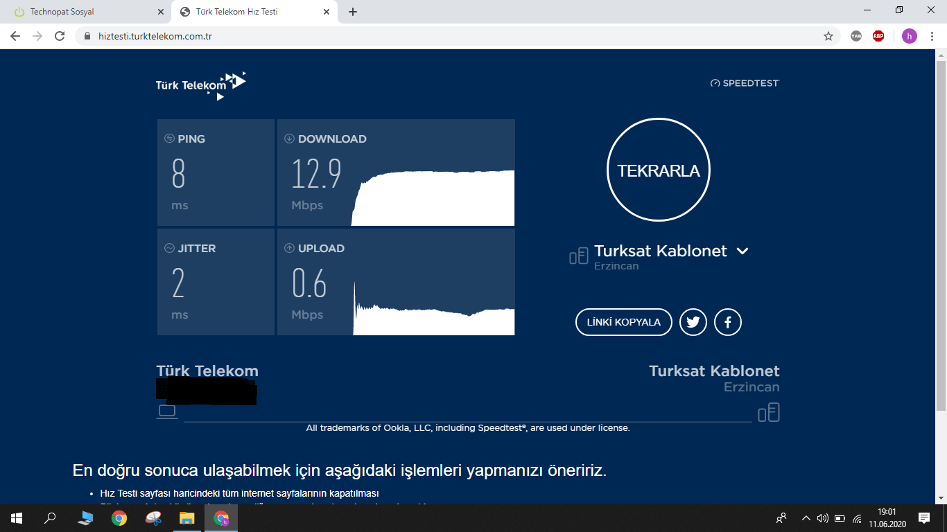Open the Action Center notifications
The image size is (947, 532).
tap(923, 517)
